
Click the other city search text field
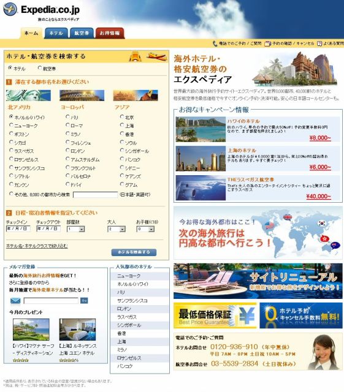95,195
